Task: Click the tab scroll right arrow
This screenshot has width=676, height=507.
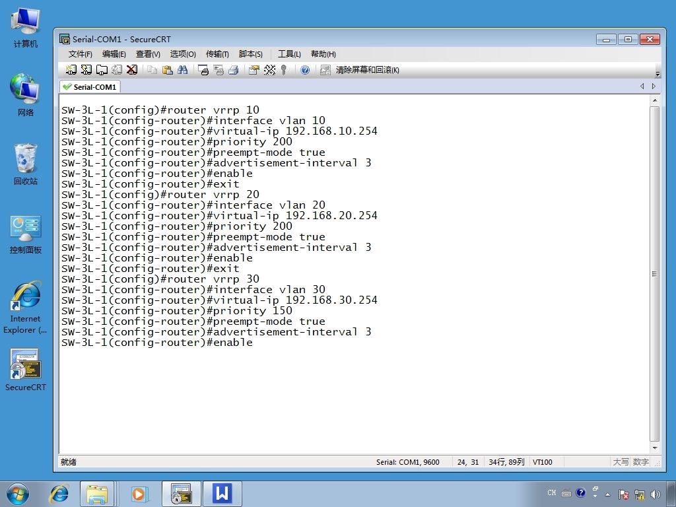Action: point(654,86)
